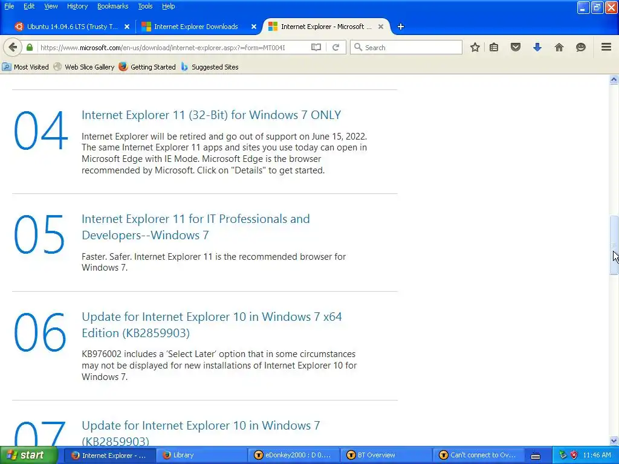Open Most Visited bookmarks folder
Screen dimensions: 619x464
(x=25, y=67)
